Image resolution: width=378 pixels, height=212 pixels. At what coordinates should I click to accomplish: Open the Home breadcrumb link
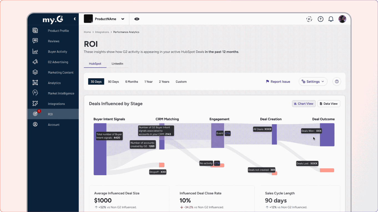coord(87,32)
